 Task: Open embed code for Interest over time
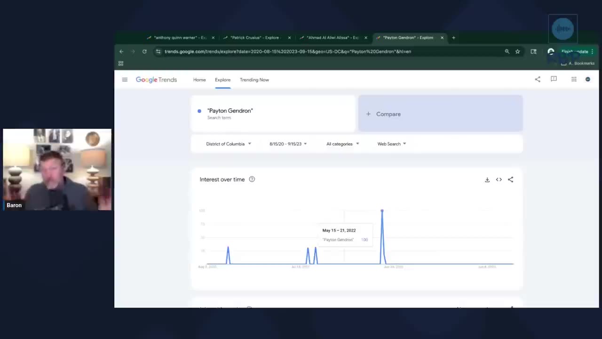[499, 179]
